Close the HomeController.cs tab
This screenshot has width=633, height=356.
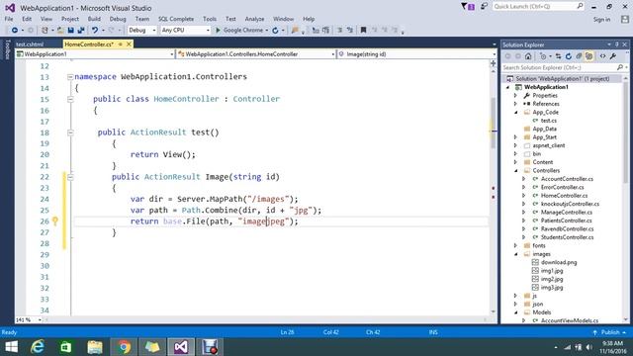[x=129, y=44]
